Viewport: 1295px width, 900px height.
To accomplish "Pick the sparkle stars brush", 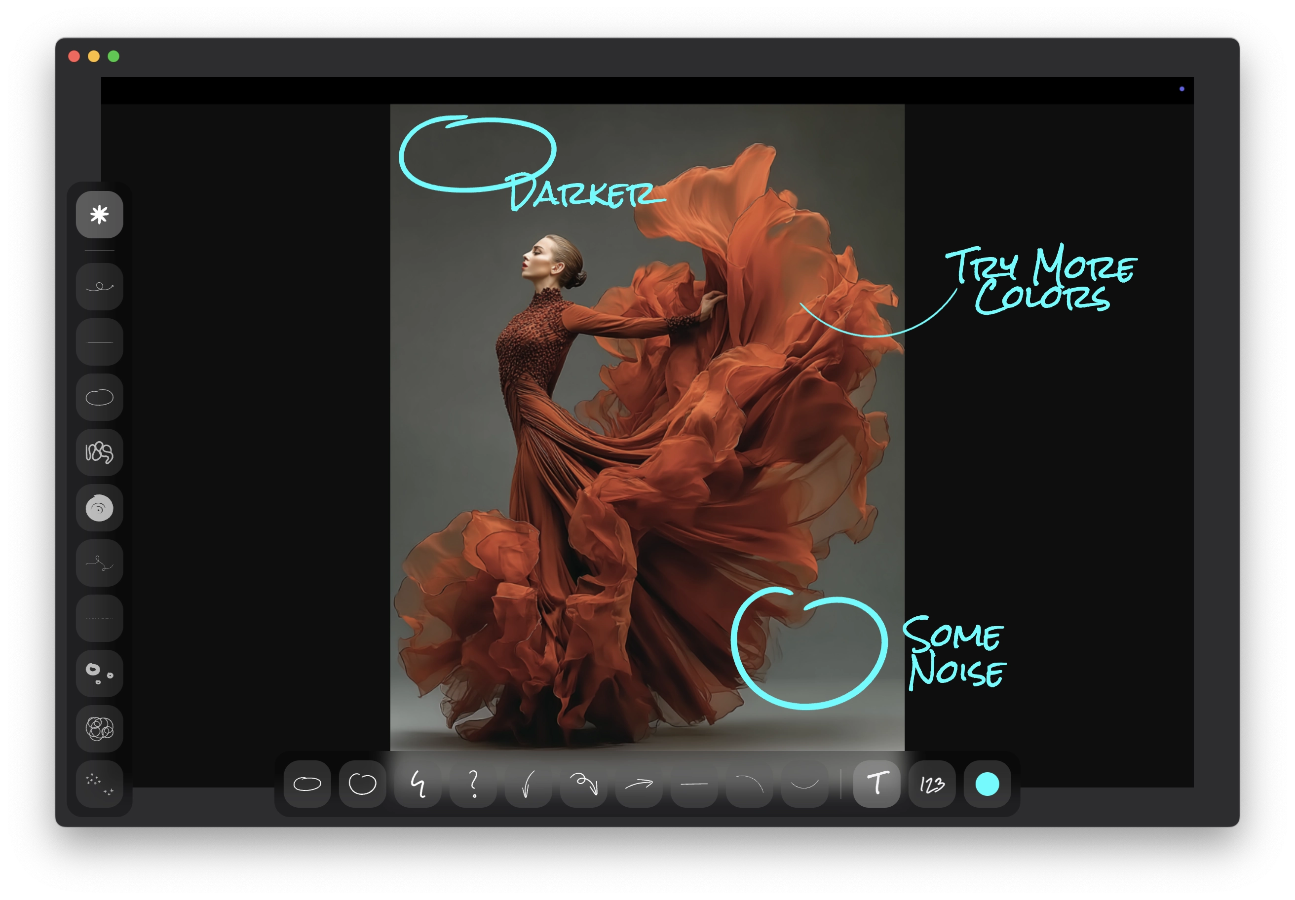I will coord(99,784).
